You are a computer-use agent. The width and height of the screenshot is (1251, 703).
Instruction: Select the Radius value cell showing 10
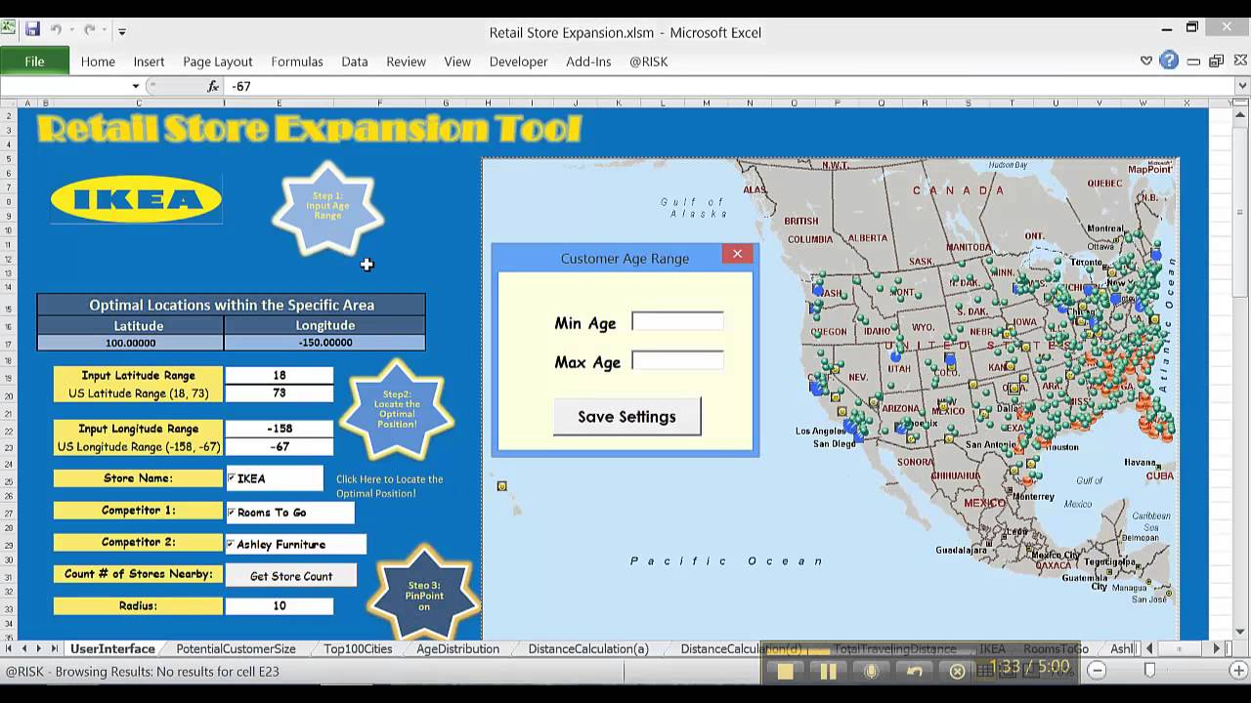pos(280,606)
